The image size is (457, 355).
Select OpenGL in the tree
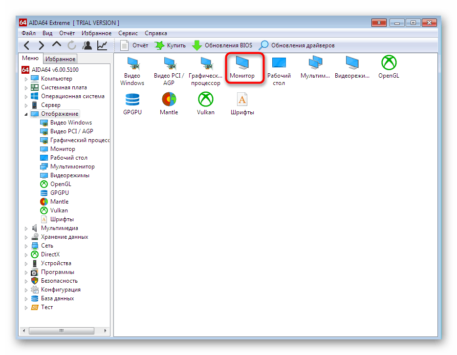(x=56, y=184)
